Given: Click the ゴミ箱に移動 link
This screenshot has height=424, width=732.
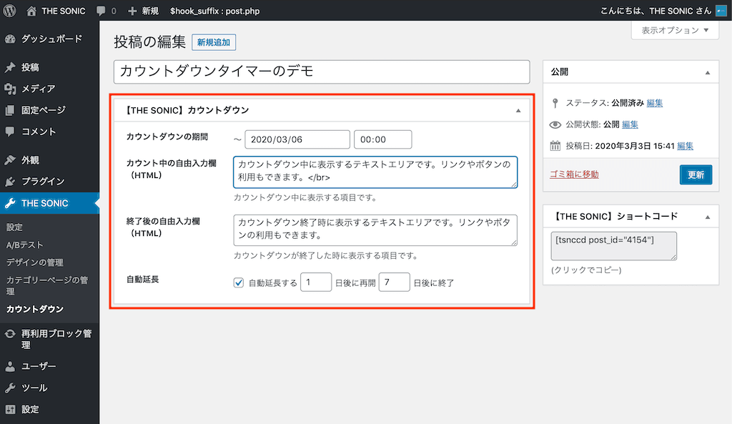Looking at the screenshot, I should pos(574,174).
